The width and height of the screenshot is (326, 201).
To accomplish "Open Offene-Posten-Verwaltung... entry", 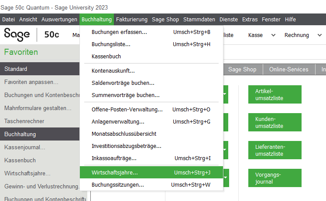I will pos(151,110).
